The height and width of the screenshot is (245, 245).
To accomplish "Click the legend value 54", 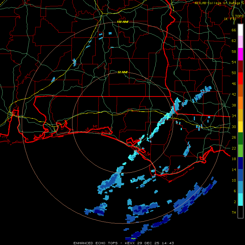I will coord(234,62).
